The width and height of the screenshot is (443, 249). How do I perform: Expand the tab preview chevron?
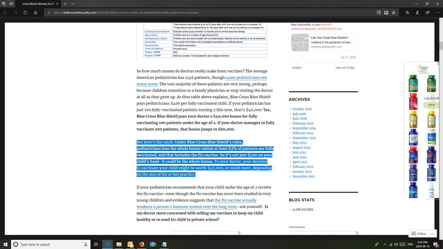click(72, 4)
